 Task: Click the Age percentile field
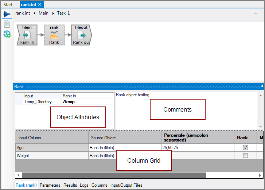(x=197, y=148)
